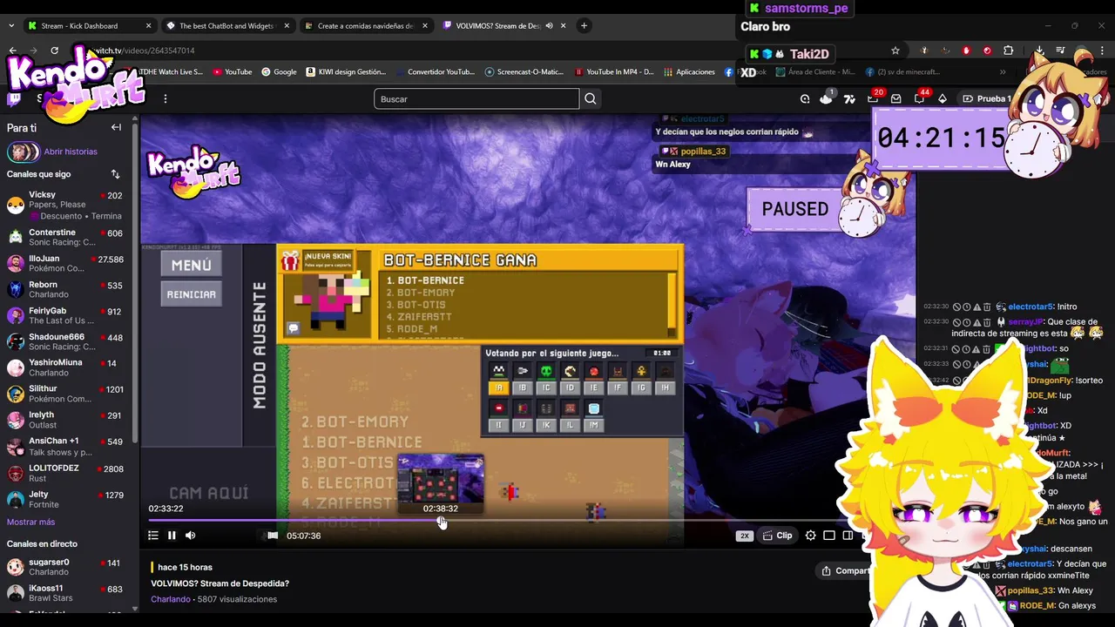Image resolution: width=1115 pixels, height=627 pixels.
Task: Switch to Create a comidas navideñas tab
Action: coord(366,26)
